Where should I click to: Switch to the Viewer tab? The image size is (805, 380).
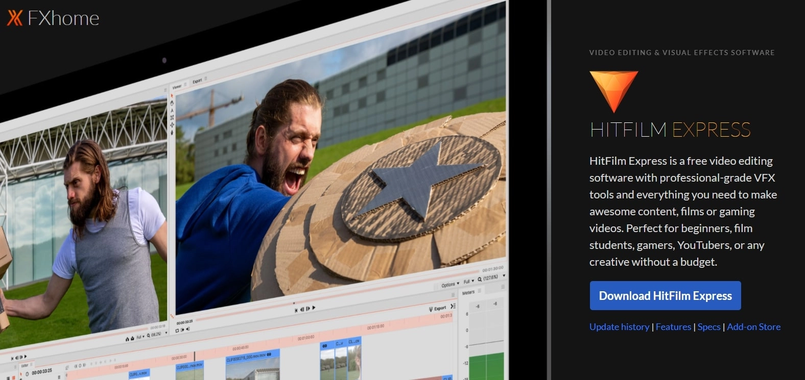[x=177, y=87]
